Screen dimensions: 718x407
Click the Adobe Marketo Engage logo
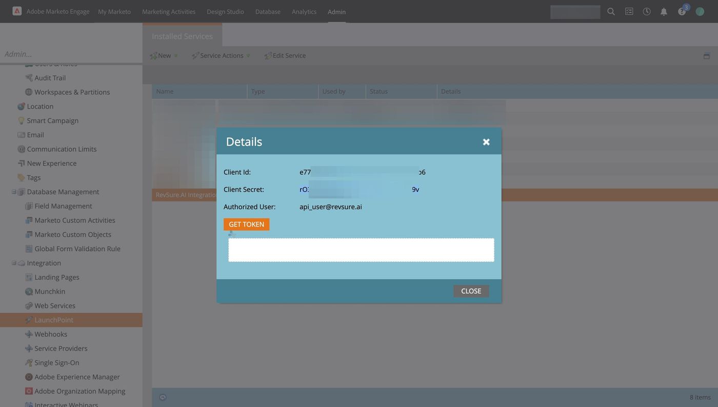[17, 11]
